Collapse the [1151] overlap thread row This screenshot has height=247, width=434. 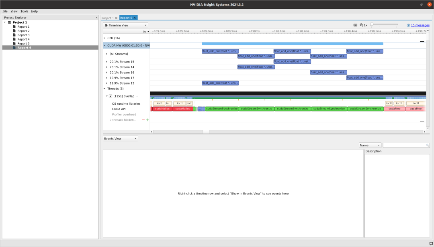click(106, 96)
